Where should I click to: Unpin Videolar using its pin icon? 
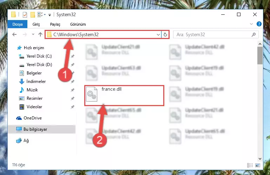pos(72,107)
